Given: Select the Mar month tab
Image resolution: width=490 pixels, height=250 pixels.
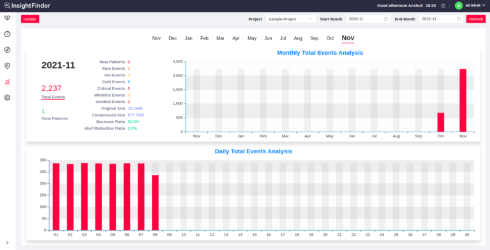Looking at the screenshot, I should [x=220, y=38].
